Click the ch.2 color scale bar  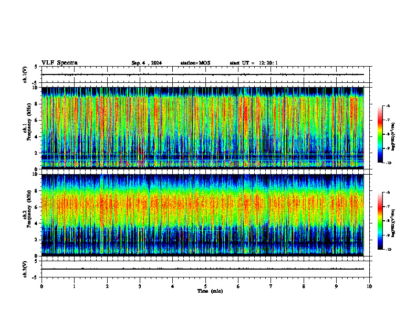(x=380, y=221)
